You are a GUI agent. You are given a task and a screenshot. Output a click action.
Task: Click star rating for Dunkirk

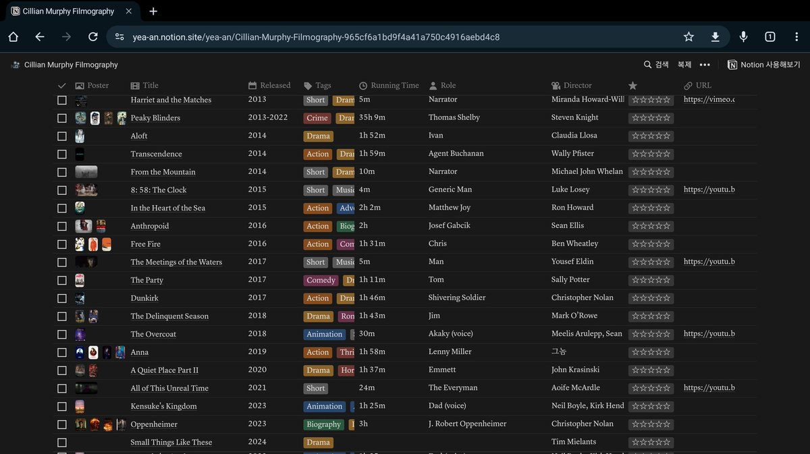coord(651,298)
